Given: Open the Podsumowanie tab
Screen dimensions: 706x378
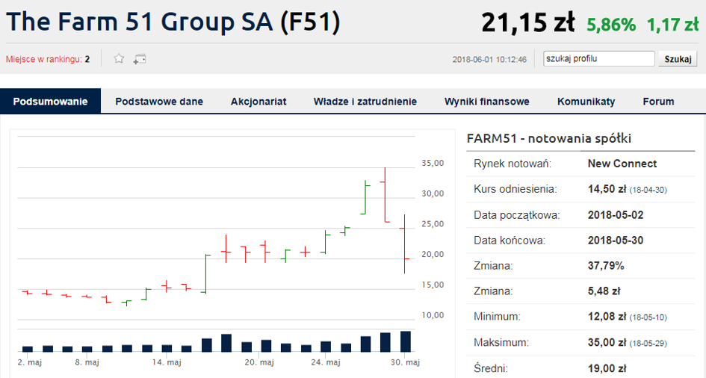Looking at the screenshot, I should tap(51, 102).
